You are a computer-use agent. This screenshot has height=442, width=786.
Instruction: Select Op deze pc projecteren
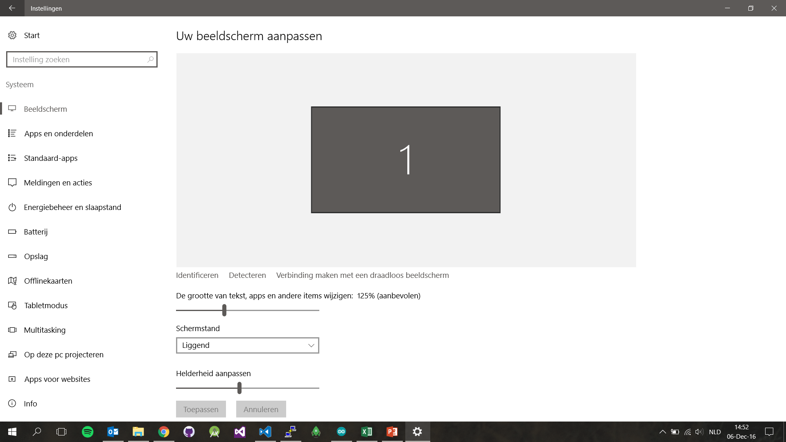click(x=64, y=354)
